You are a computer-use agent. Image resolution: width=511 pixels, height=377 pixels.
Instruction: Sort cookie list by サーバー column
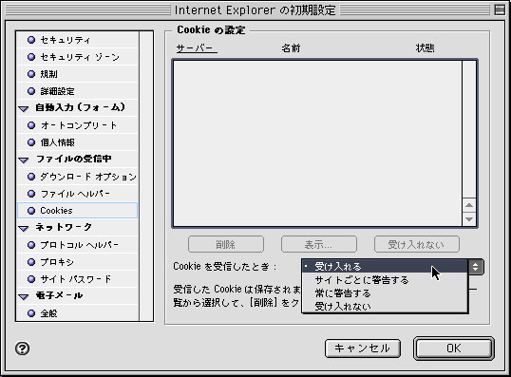197,48
